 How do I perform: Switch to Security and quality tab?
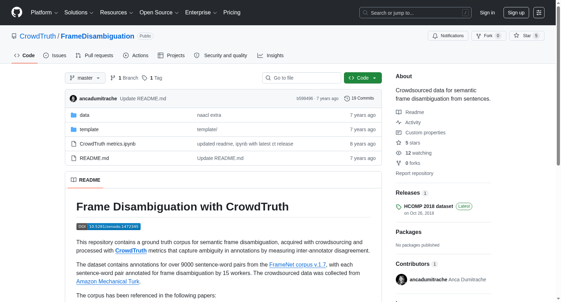pos(221,55)
